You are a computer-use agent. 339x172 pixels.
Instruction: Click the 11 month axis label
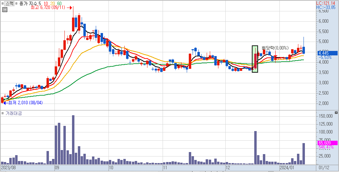coord(165,168)
